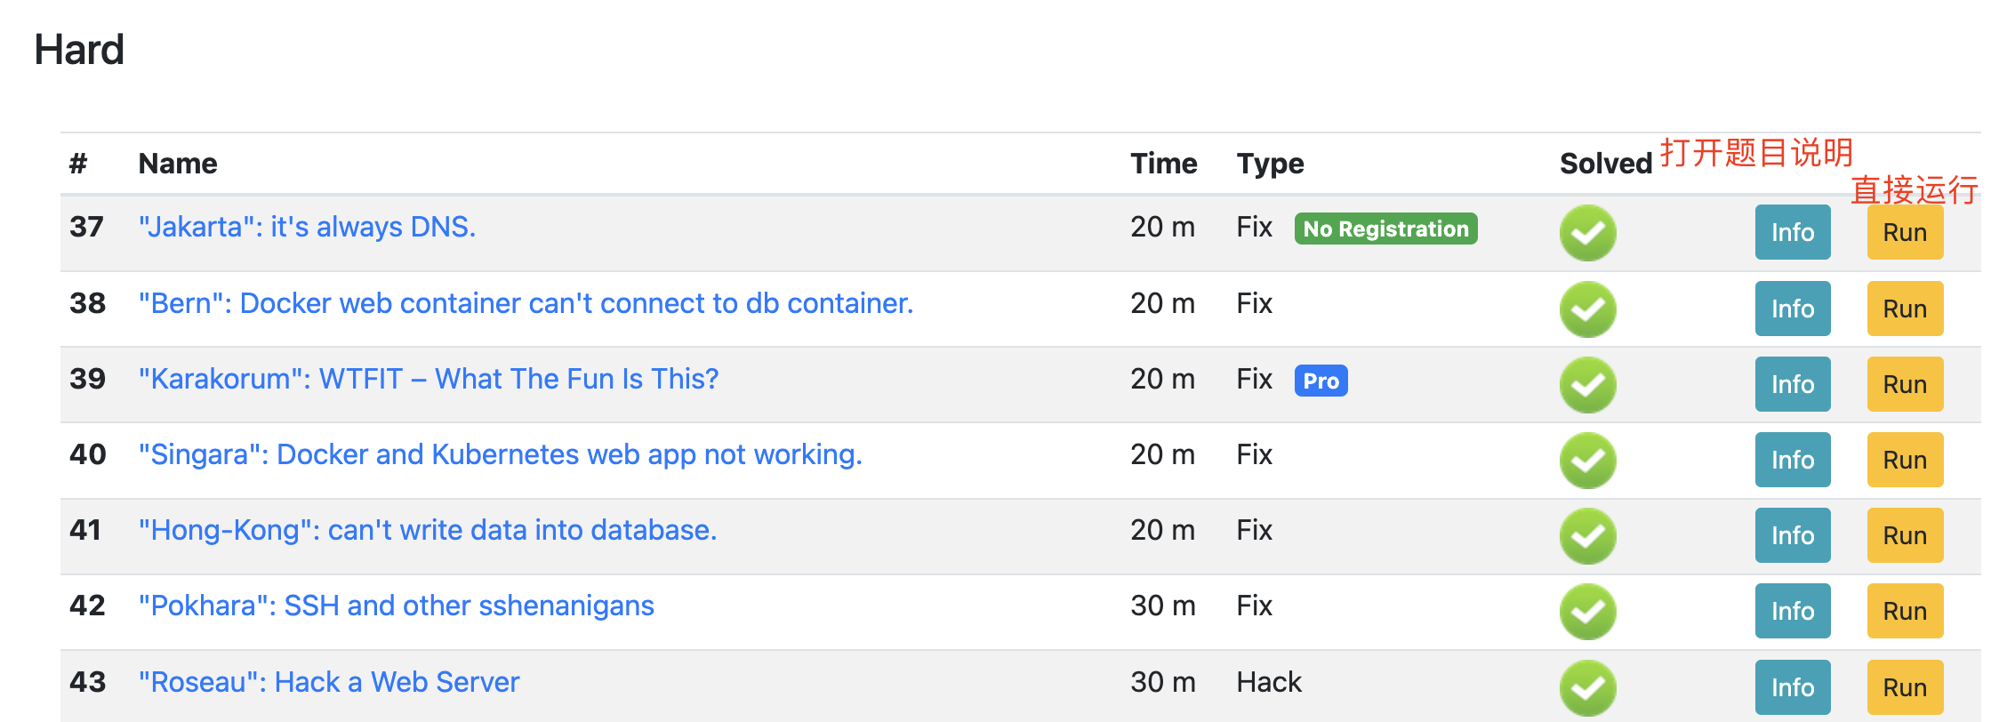The height and width of the screenshot is (722, 1999).
Task: Click the Hack type in Roseau row
Action: [1269, 682]
